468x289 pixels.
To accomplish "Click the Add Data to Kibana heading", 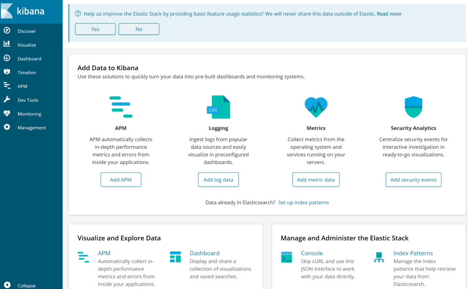I will tap(108, 68).
